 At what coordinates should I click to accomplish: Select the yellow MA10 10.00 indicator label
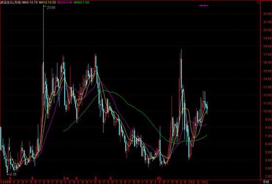coord(48,2)
